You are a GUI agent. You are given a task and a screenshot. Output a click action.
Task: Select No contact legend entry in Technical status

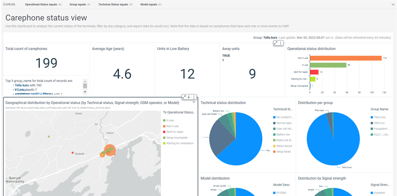[283, 117]
